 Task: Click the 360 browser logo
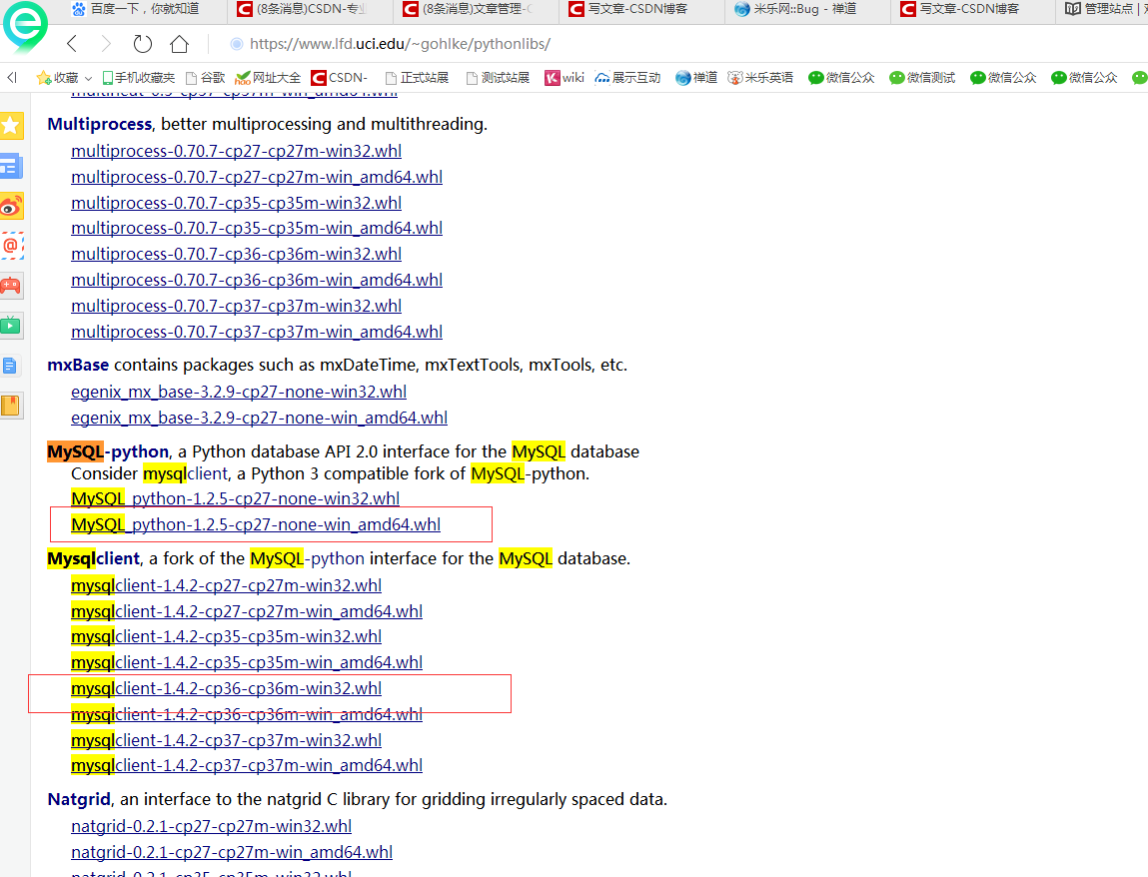pos(25,26)
